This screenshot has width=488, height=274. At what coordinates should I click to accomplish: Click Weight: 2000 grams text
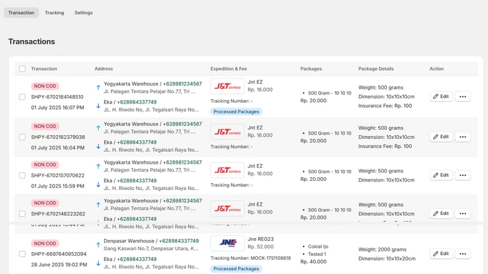382,250
